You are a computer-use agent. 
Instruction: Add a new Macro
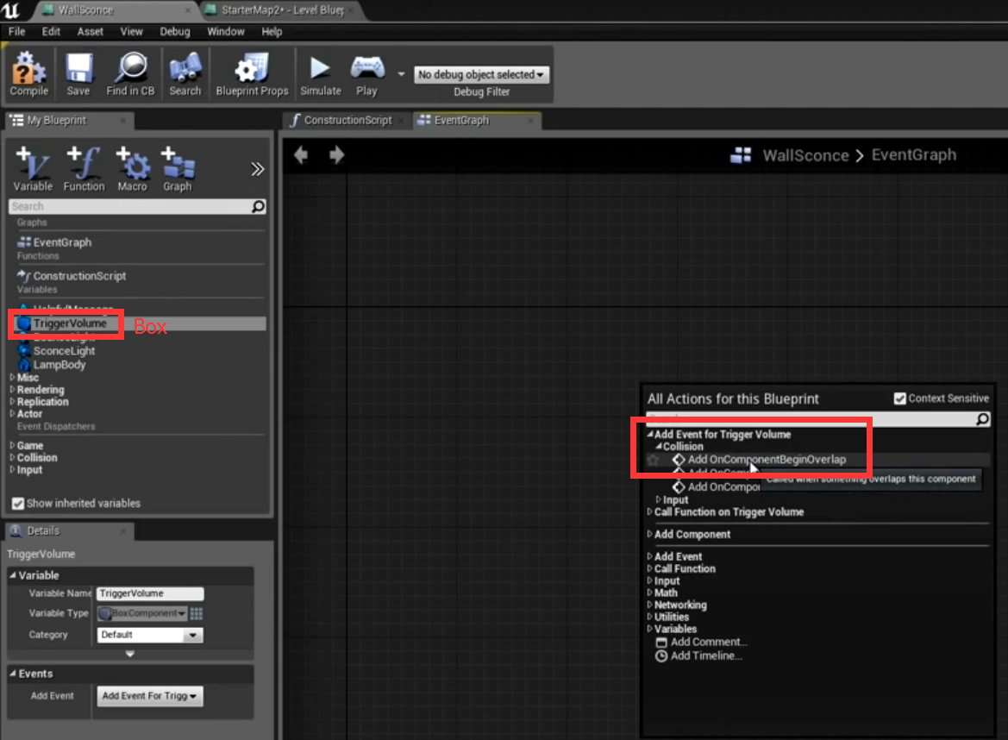tap(133, 169)
